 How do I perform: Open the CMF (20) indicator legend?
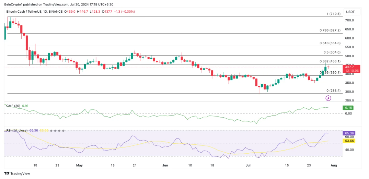tap(13, 106)
